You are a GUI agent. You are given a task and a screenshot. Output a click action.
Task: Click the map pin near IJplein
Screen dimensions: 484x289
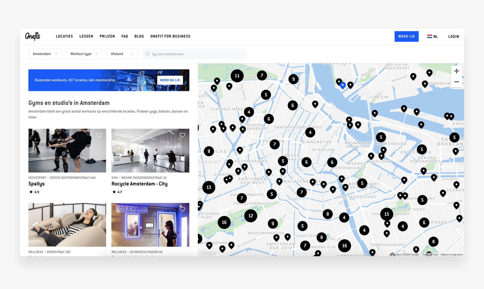click(x=375, y=113)
